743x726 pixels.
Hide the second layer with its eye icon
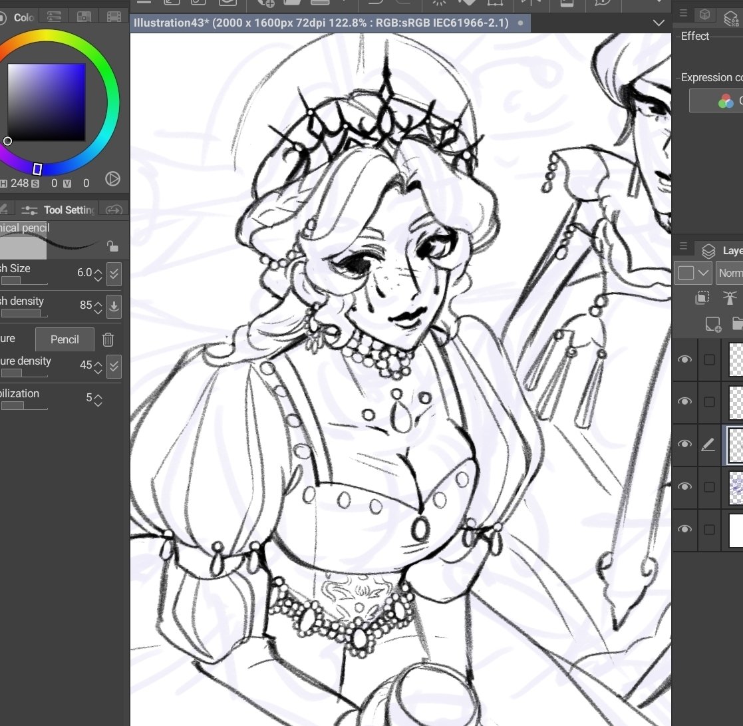(x=684, y=401)
